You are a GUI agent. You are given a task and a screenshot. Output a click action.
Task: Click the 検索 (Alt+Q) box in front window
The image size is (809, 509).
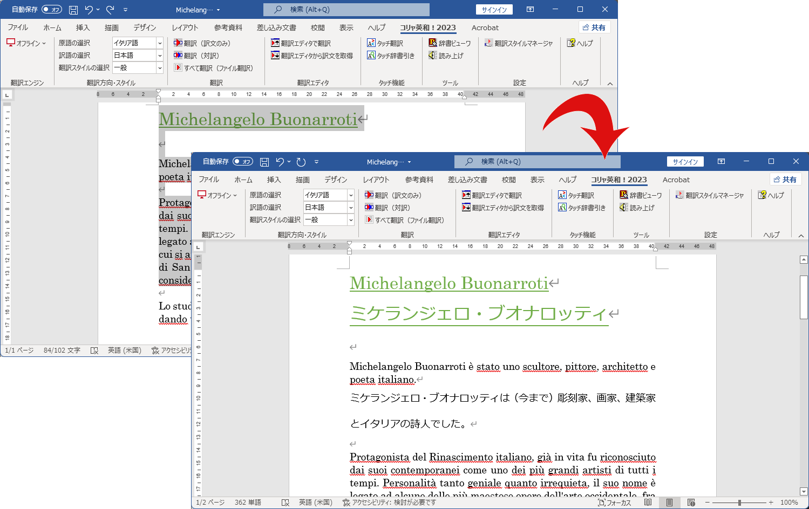pos(537,162)
